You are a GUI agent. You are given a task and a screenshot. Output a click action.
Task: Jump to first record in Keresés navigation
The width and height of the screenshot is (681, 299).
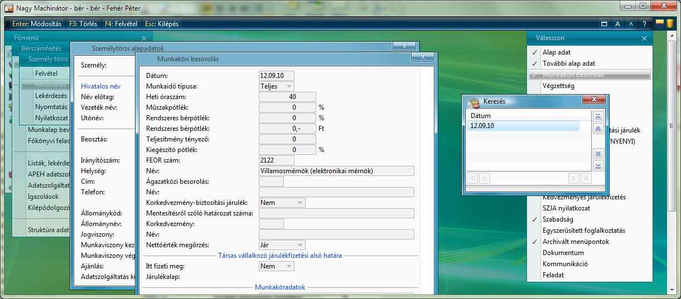point(472,178)
